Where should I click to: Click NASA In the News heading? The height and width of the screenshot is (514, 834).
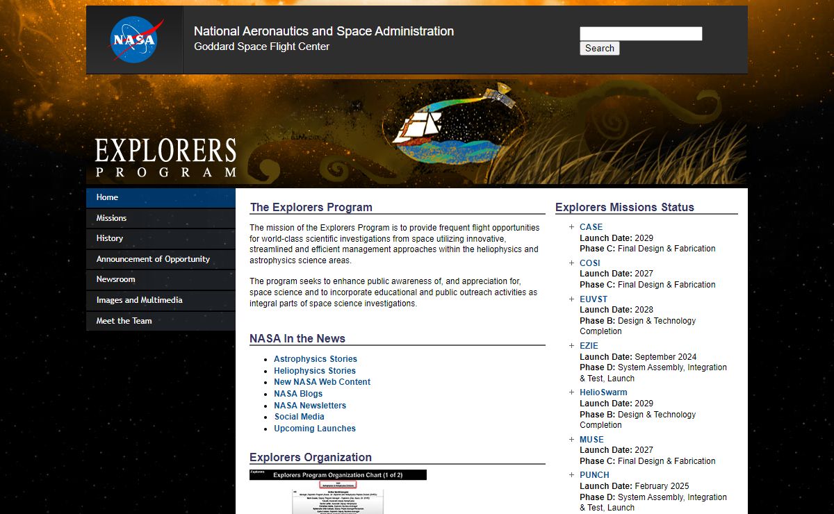tap(297, 339)
